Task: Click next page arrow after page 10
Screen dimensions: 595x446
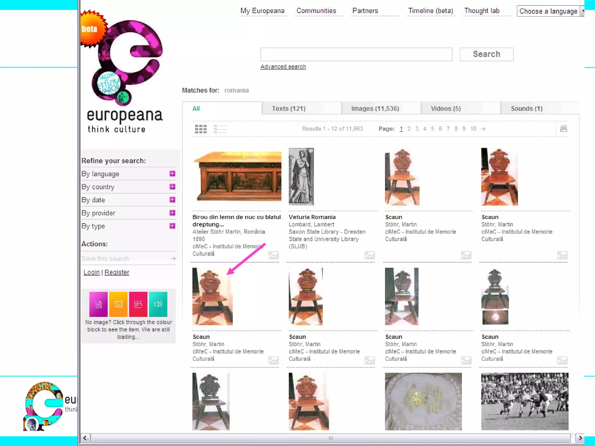Action: [x=483, y=129]
